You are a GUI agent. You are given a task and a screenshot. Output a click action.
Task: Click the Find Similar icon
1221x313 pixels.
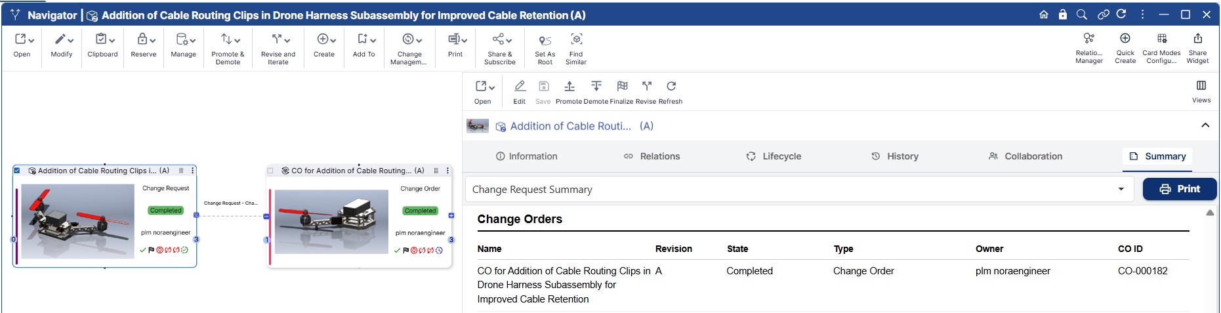(576, 39)
